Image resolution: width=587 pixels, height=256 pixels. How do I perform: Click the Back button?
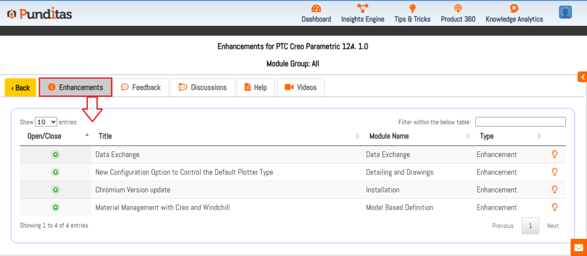pyautogui.click(x=21, y=88)
